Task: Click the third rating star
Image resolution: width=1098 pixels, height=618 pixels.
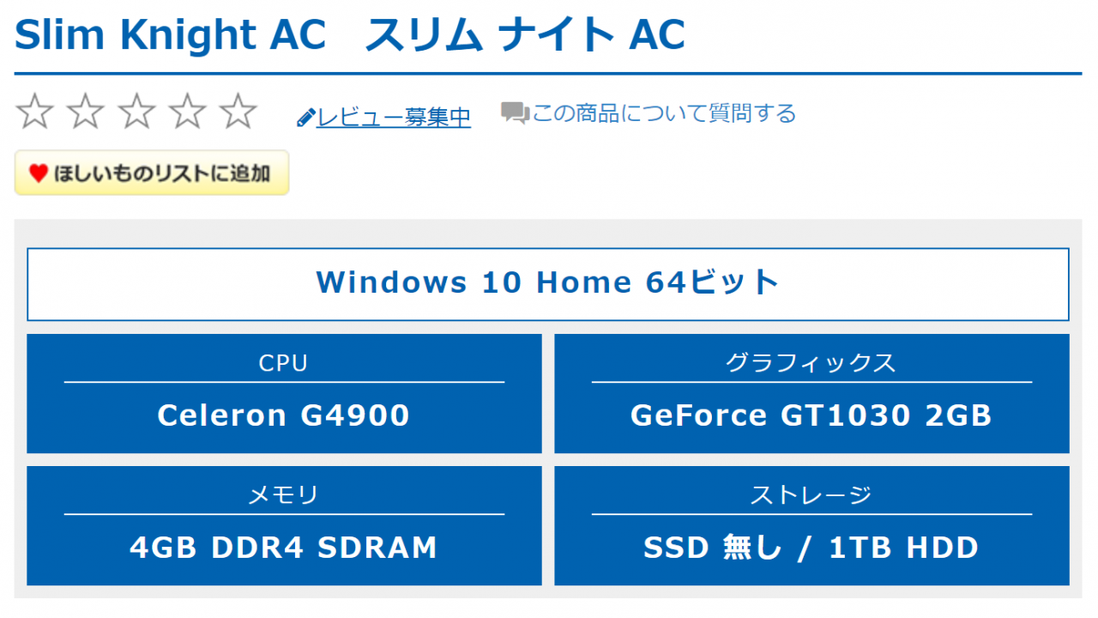Action: [136, 112]
